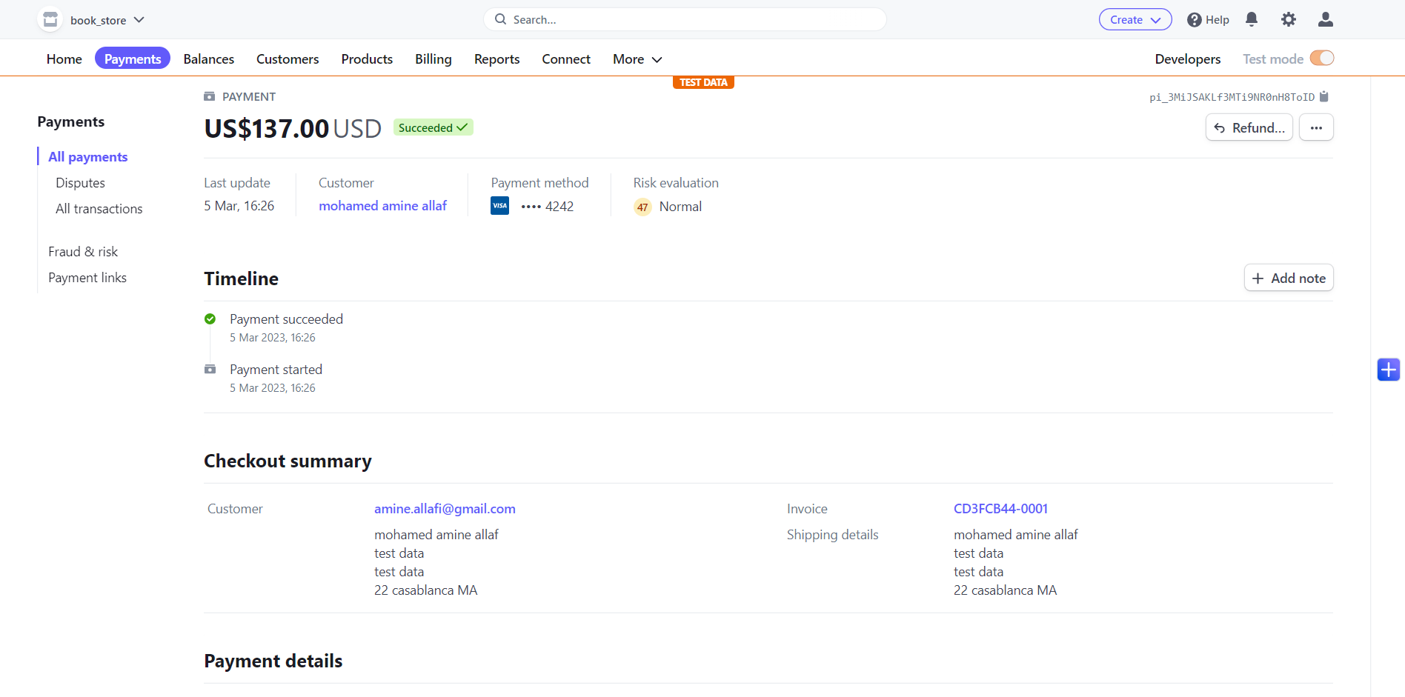
Task: Open the Create dropdown button
Action: click(1135, 20)
